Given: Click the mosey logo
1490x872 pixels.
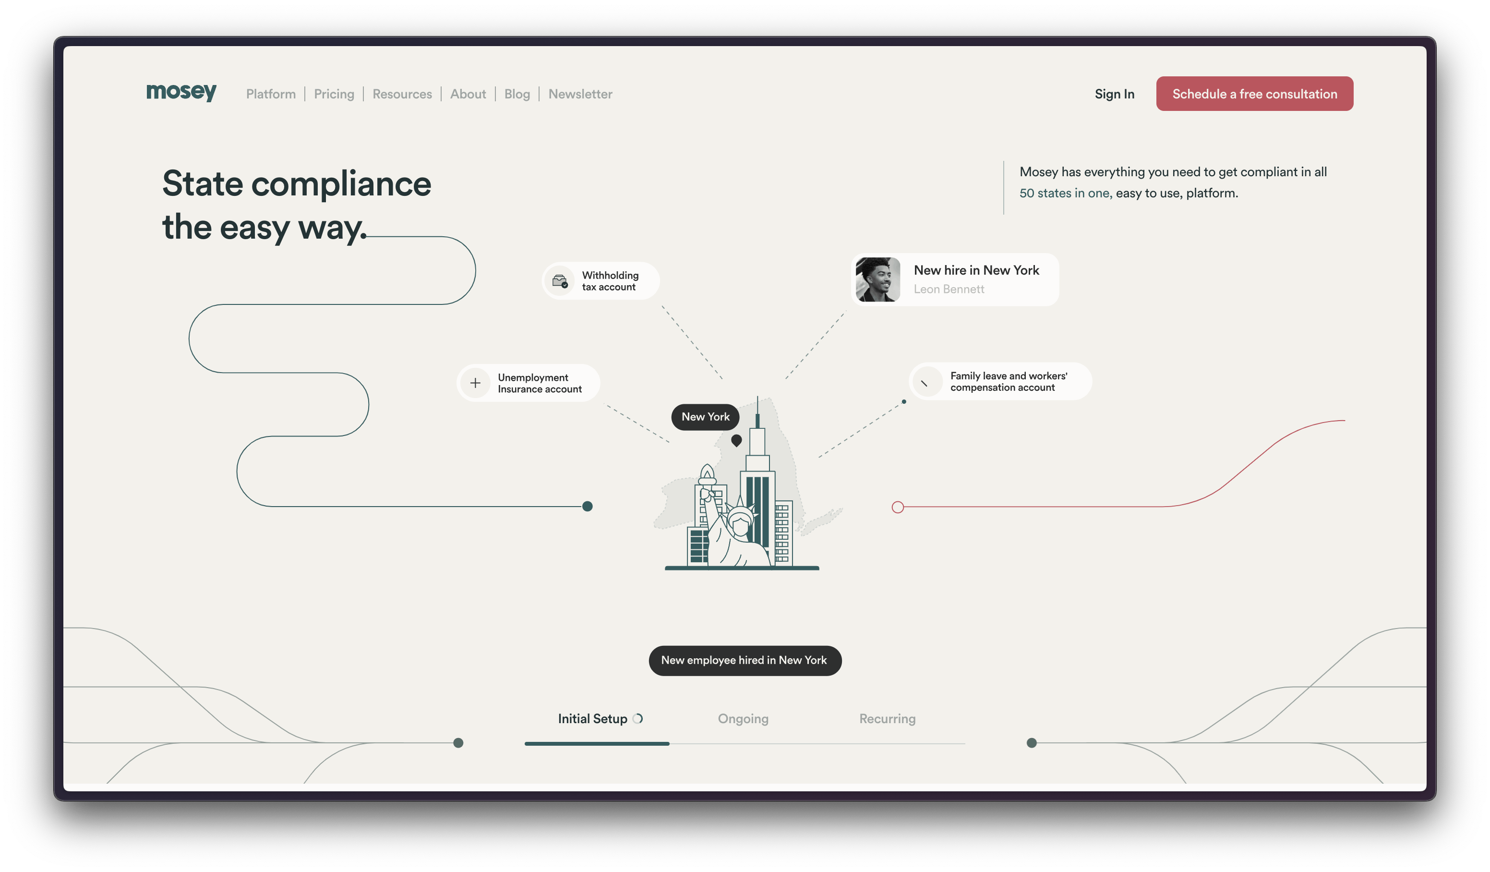Looking at the screenshot, I should pos(181,92).
